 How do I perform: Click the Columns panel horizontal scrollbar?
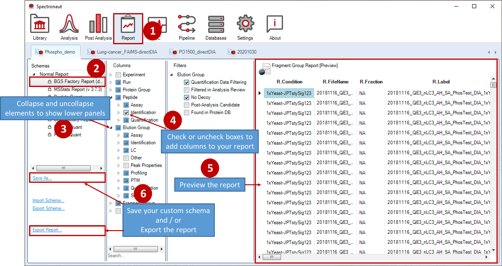pos(135,249)
